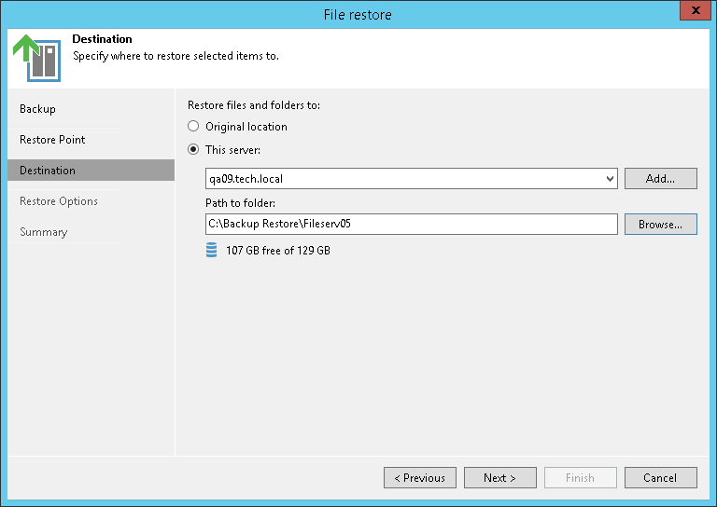Switch to the Restore Options step
This screenshot has width=717, height=507.
point(59,201)
